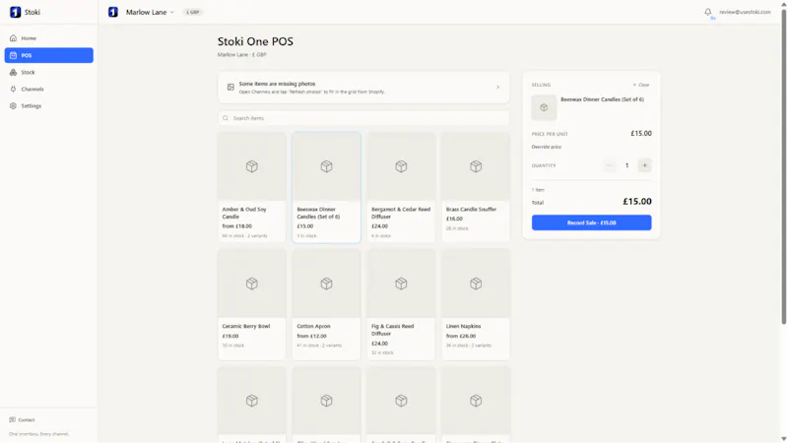Viewport: 788px width, 443px height.
Task: Click the missing photos image icon
Action: click(x=230, y=88)
